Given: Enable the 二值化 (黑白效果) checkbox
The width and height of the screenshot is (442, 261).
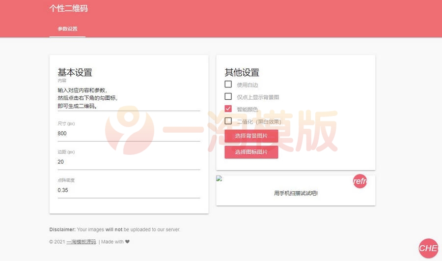Looking at the screenshot, I should (228, 121).
